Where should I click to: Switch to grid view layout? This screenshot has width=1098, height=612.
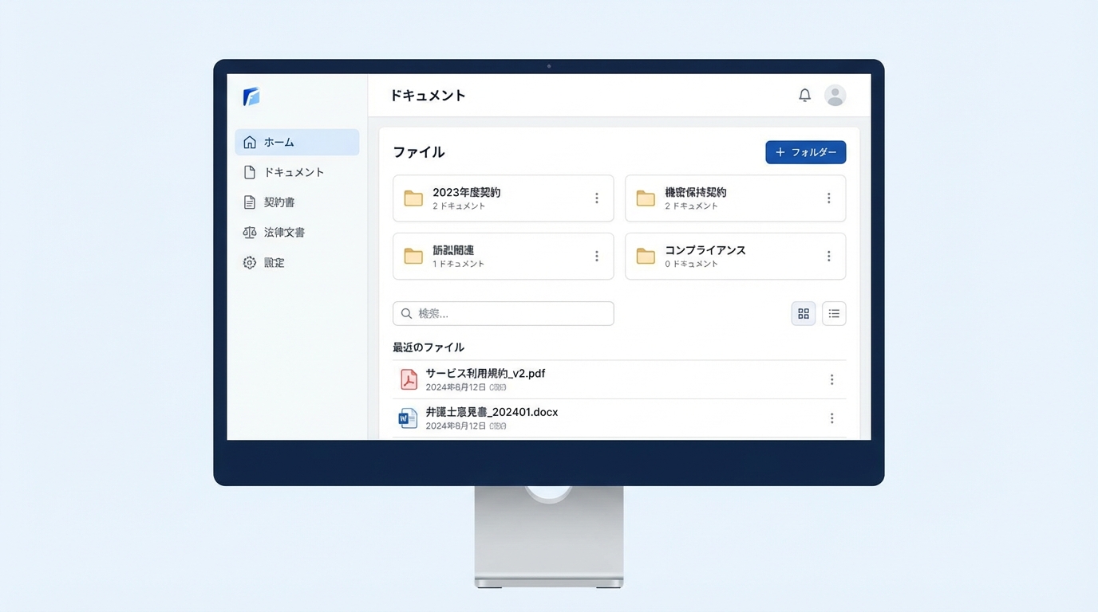[x=803, y=313]
